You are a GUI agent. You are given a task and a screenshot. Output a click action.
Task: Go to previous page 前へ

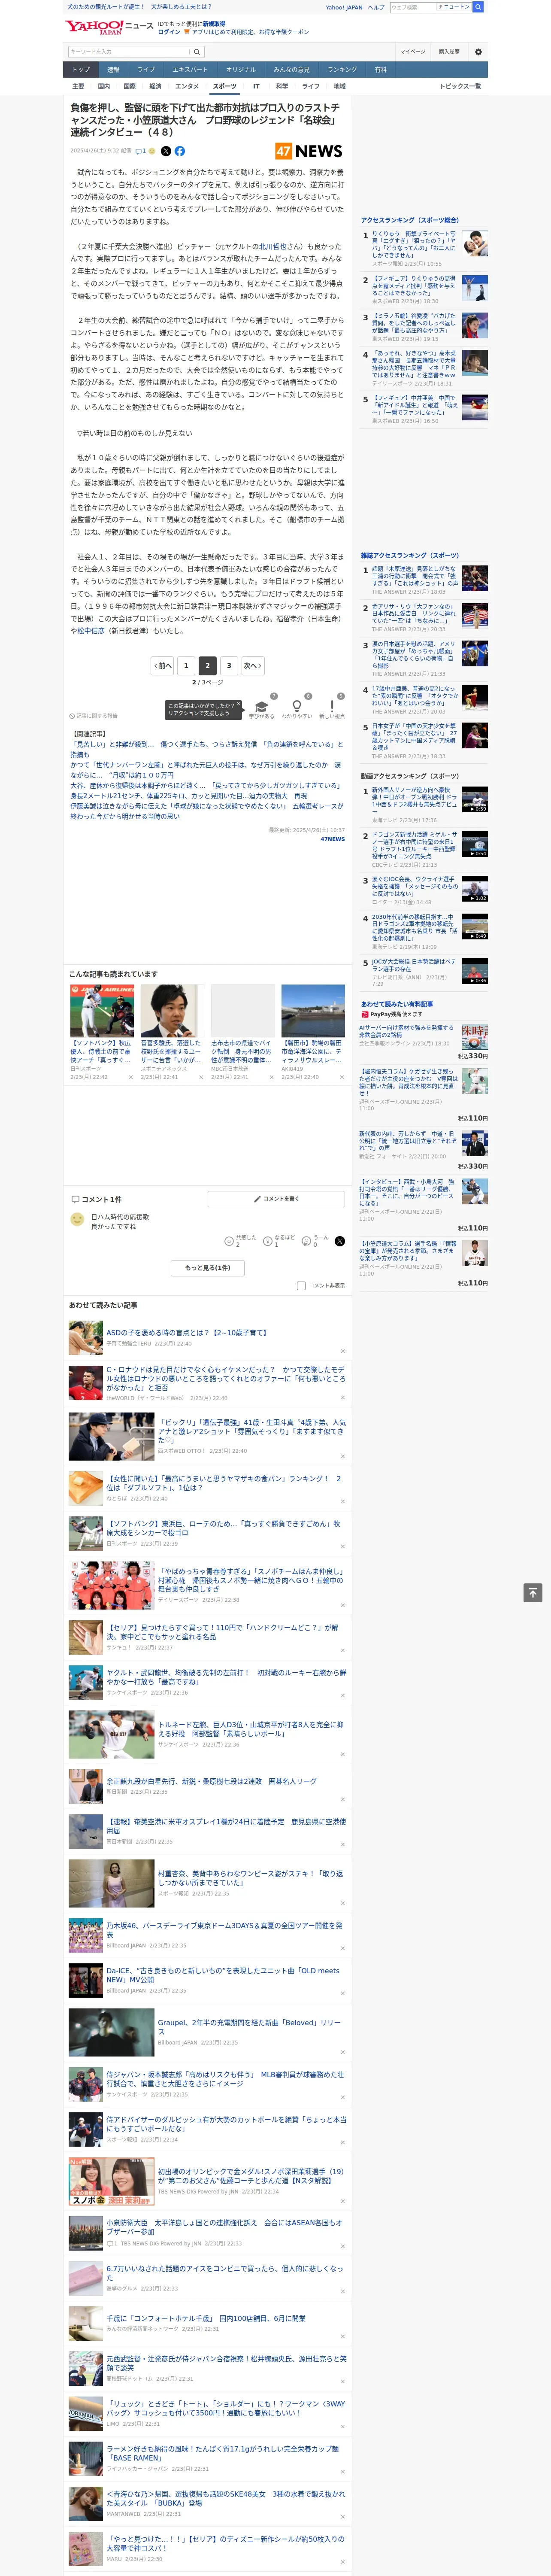click(x=163, y=665)
